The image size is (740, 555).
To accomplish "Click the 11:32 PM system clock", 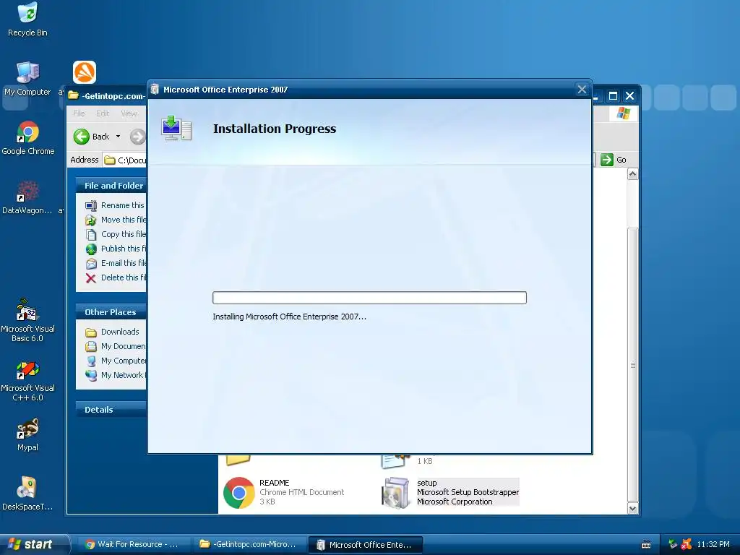I will pyautogui.click(x=713, y=545).
